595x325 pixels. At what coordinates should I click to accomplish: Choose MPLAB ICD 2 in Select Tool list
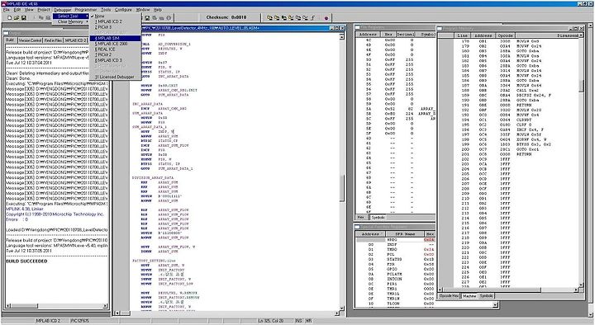pyautogui.click(x=115, y=21)
